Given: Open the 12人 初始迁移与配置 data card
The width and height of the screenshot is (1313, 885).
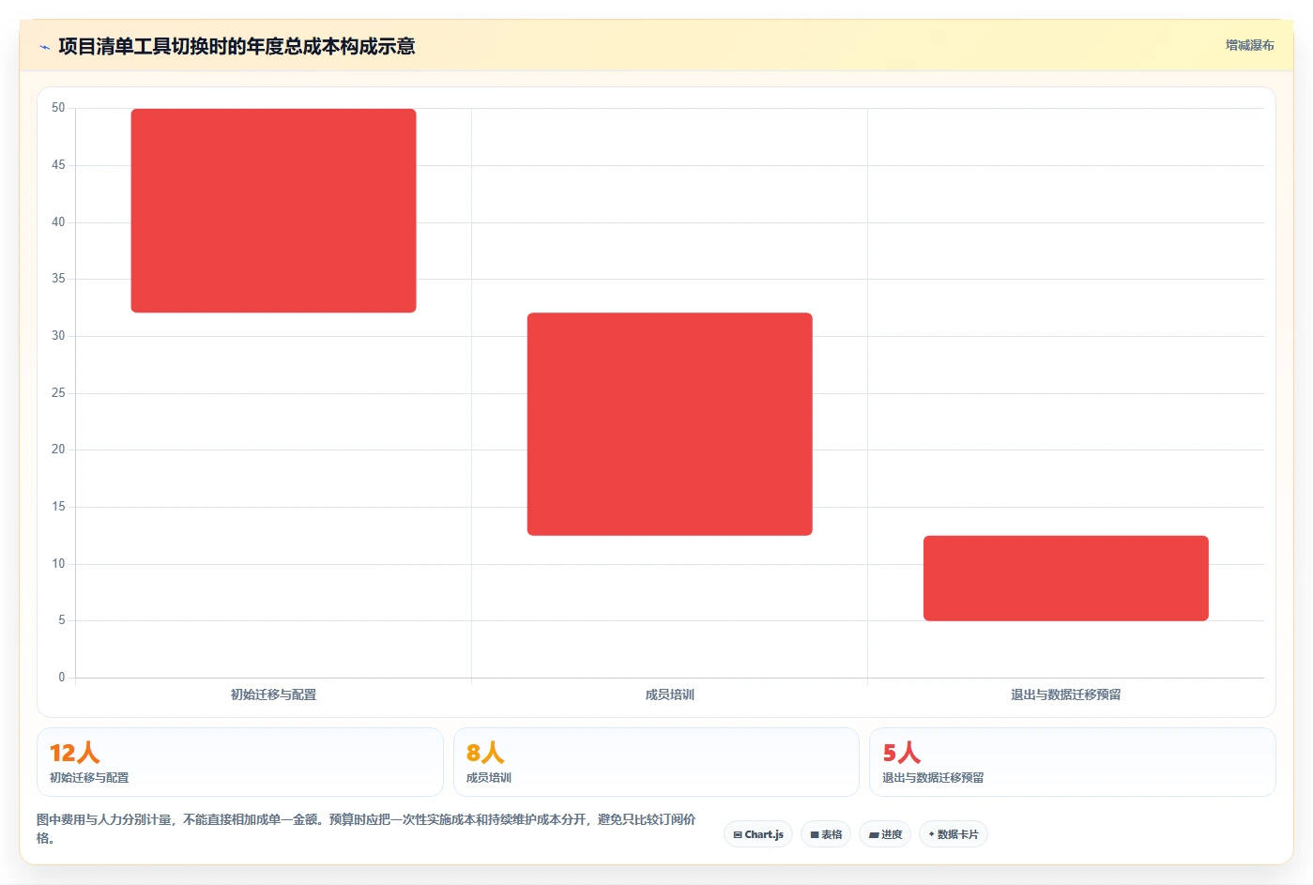Looking at the screenshot, I should coord(239,762).
